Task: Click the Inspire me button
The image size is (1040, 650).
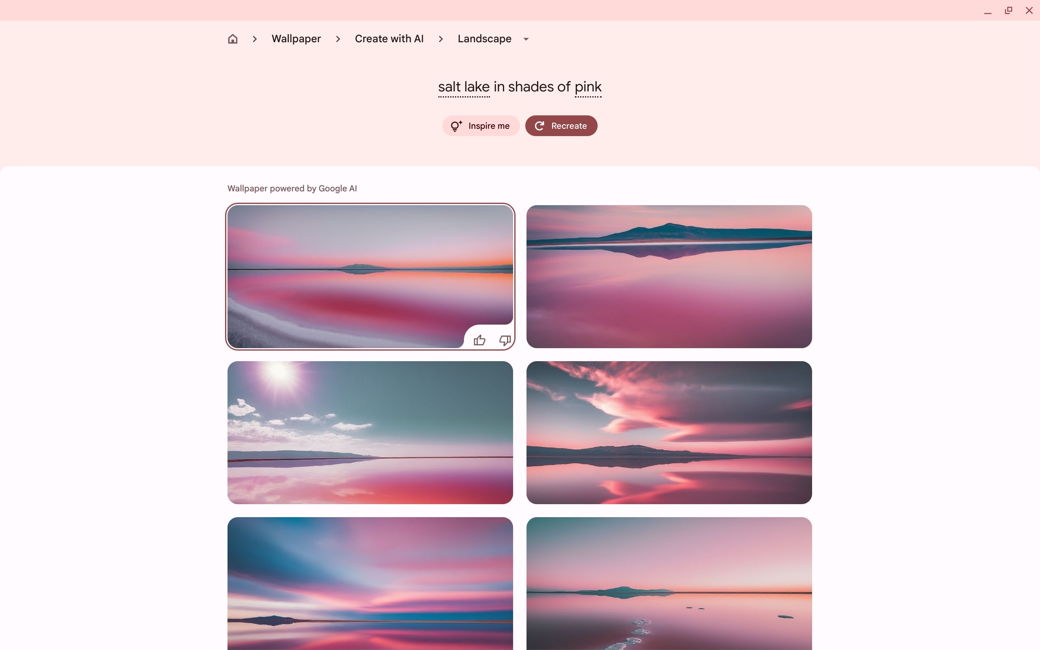Action: point(480,125)
